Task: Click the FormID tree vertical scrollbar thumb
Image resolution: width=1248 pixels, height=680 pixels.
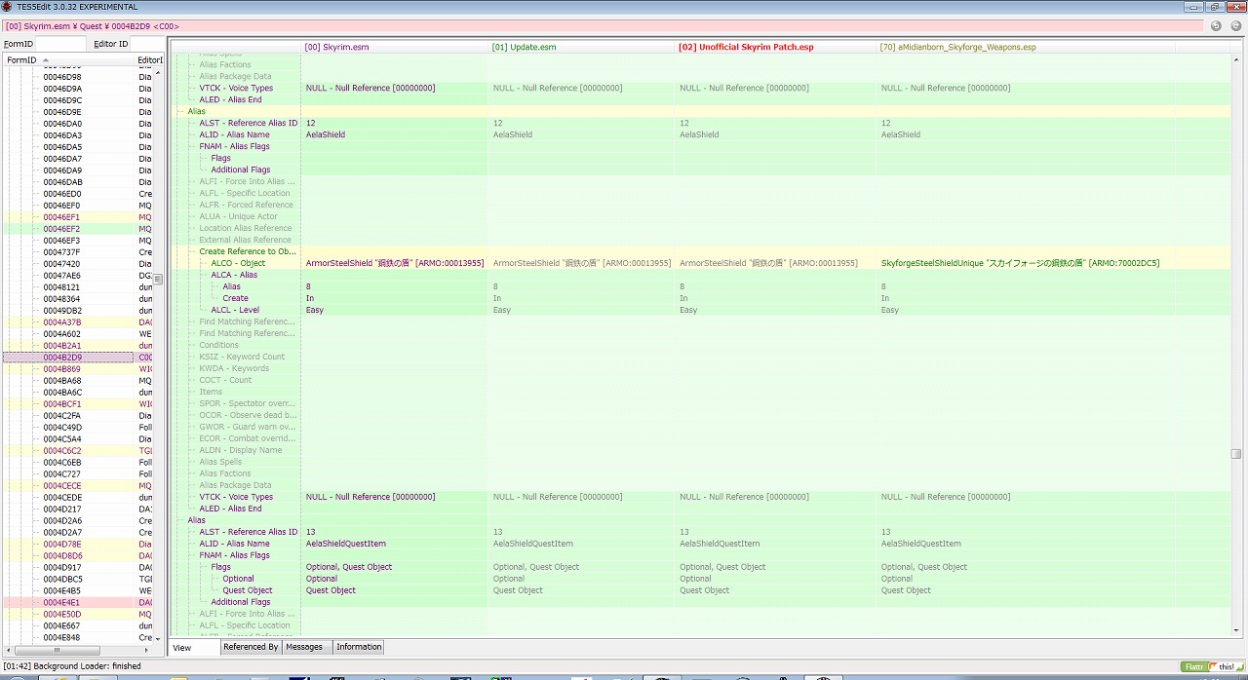Action: tap(158, 279)
